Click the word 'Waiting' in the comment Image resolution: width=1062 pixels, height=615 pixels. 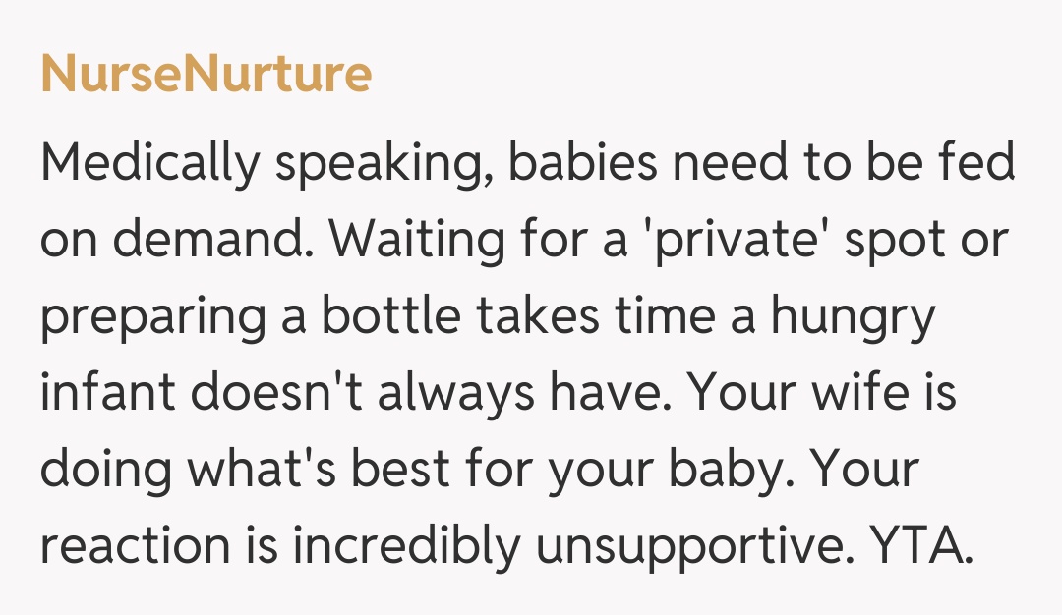click(429, 241)
